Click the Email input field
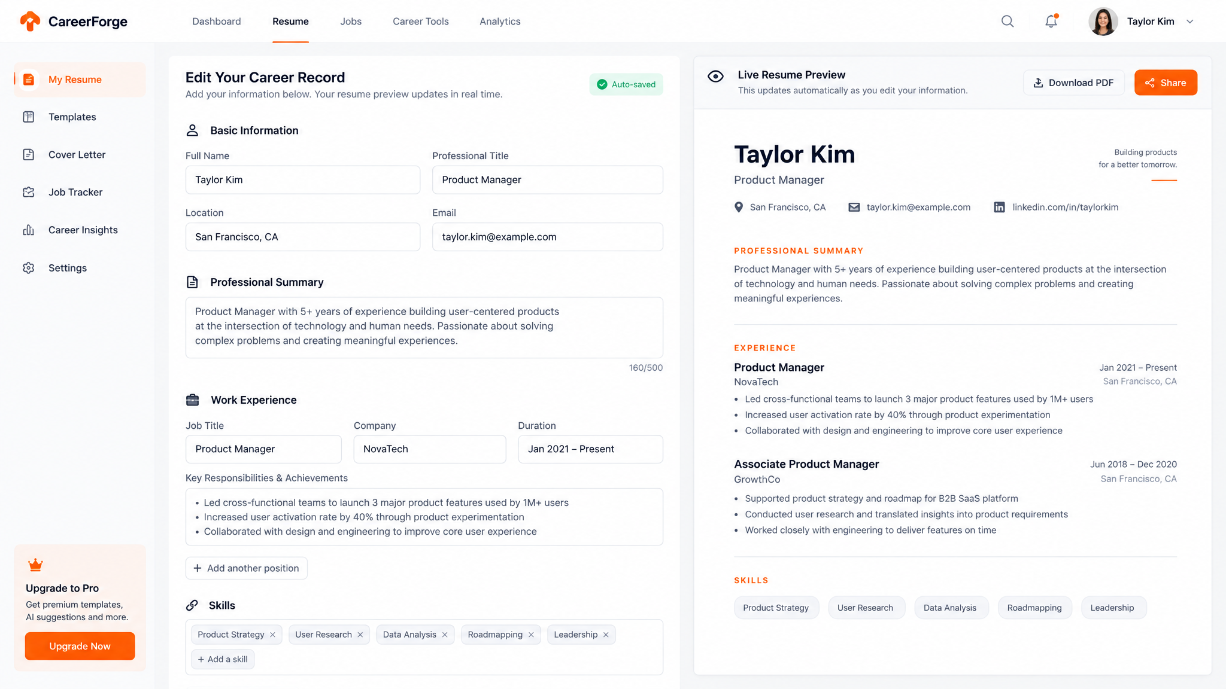The height and width of the screenshot is (689, 1226). (547, 237)
